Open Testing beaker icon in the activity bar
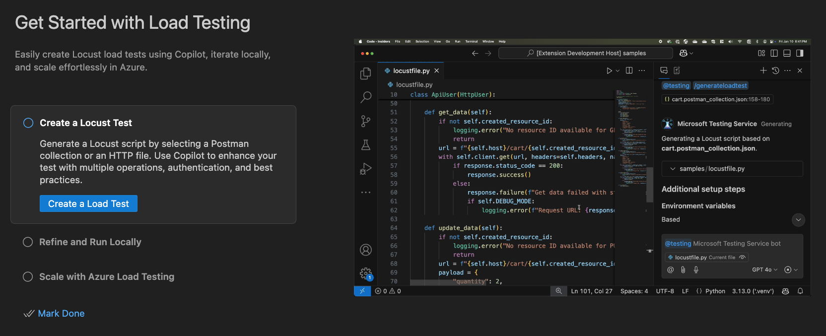This screenshot has width=826, height=336. (366, 145)
